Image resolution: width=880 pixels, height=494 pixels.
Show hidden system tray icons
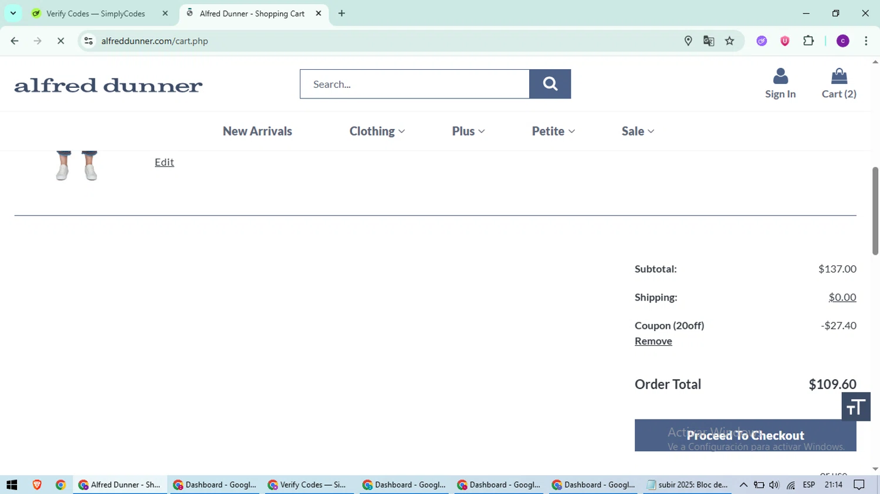pos(743,485)
